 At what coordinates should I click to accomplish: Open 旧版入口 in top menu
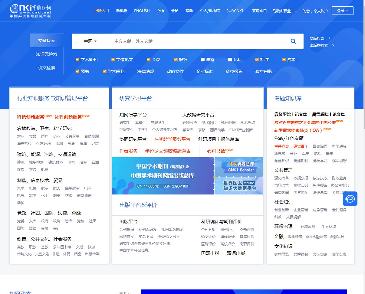pos(102,11)
